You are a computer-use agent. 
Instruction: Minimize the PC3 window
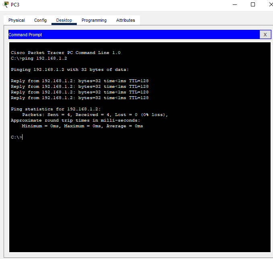point(235,4)
